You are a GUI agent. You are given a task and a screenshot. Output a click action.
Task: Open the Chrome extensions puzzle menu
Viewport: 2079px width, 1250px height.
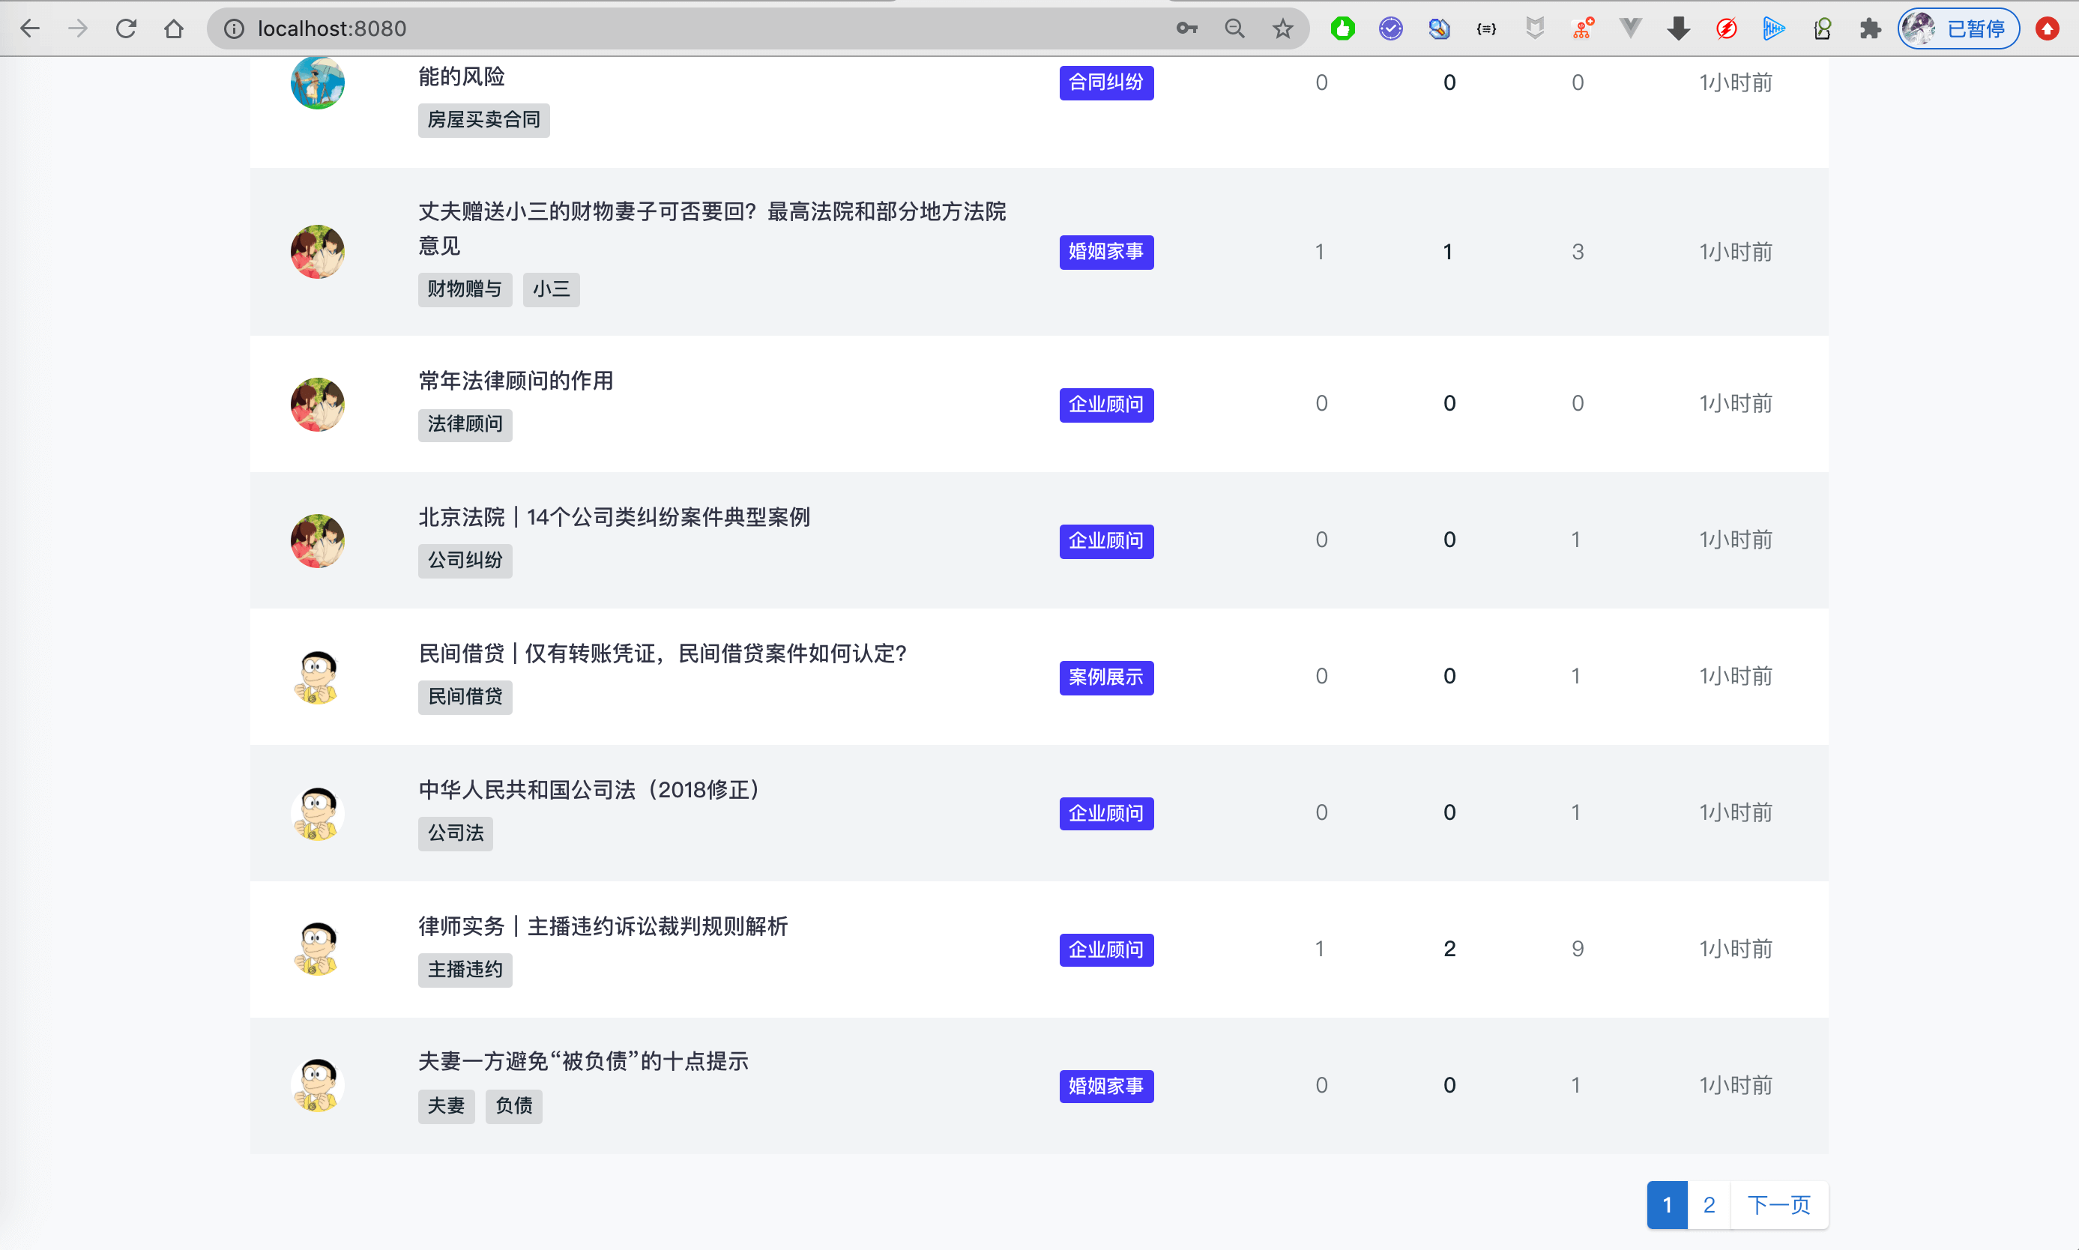1870,28
